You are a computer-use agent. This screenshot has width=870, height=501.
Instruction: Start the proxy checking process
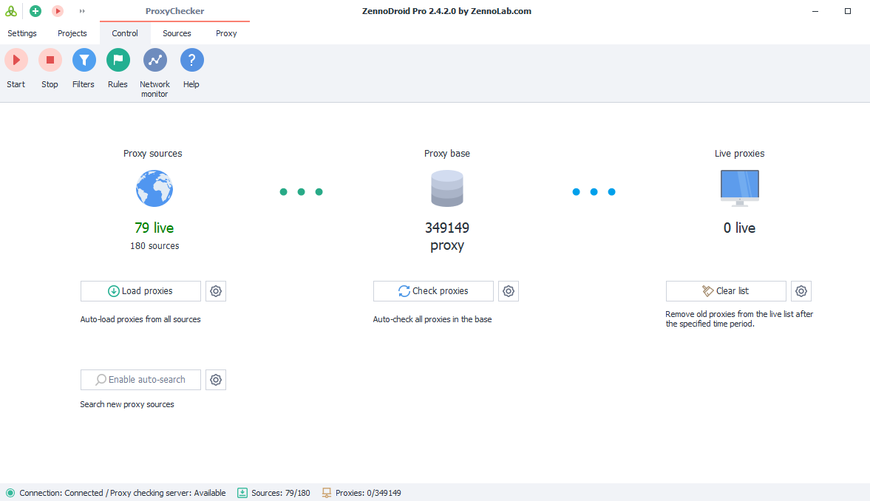pyautogui.click(x=16, y=60)
